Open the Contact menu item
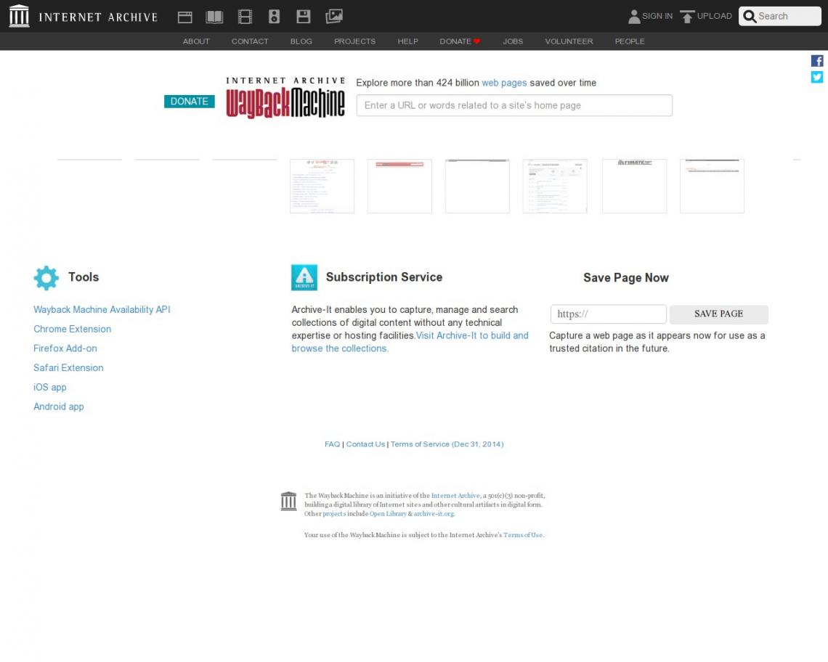The height and width of the screenshot is (662, 828). click(250, 41)
